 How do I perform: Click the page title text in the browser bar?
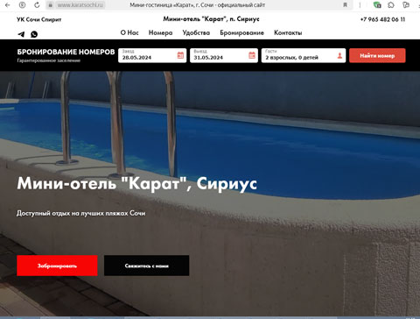pos(198,5)
